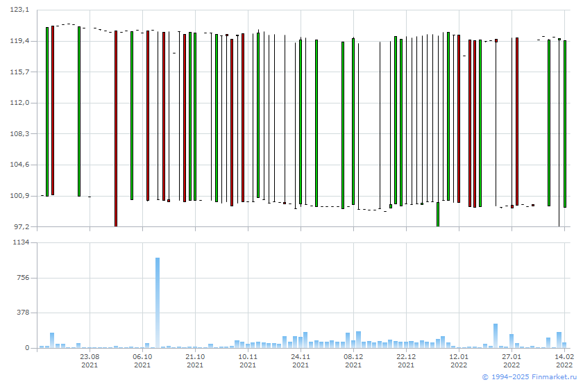The image size is (583, 382).
Task: Click the 756 volume axis label
Action: pos(23,278)
